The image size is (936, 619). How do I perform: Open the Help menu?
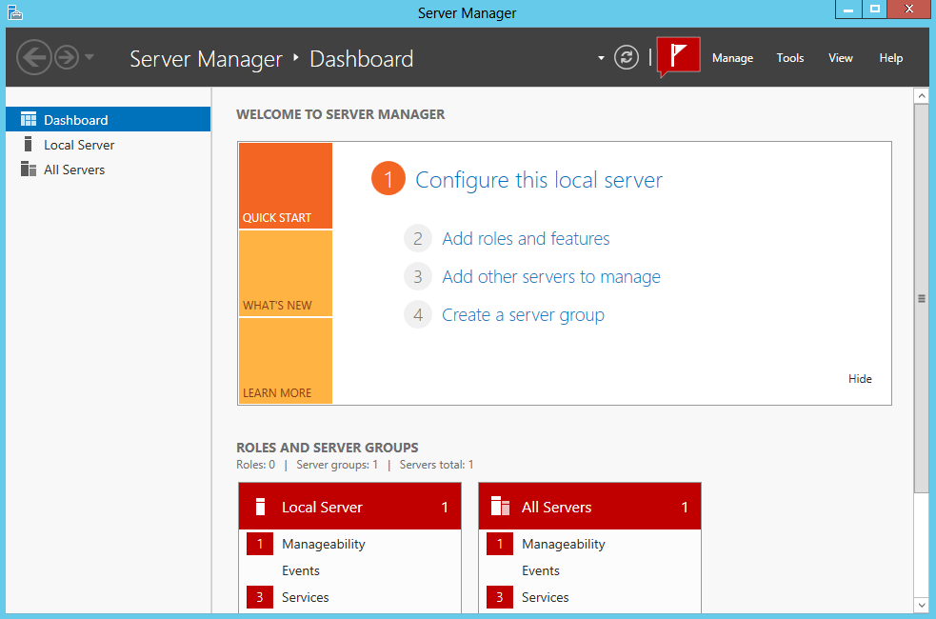point(890,58)
